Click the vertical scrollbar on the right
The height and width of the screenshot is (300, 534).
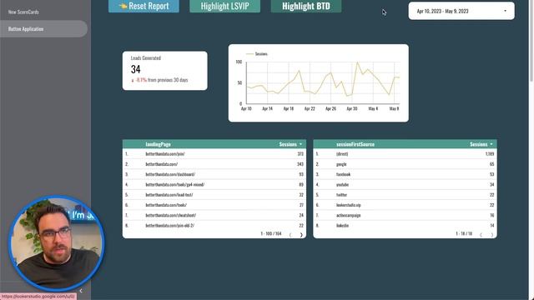coord(531,41)
